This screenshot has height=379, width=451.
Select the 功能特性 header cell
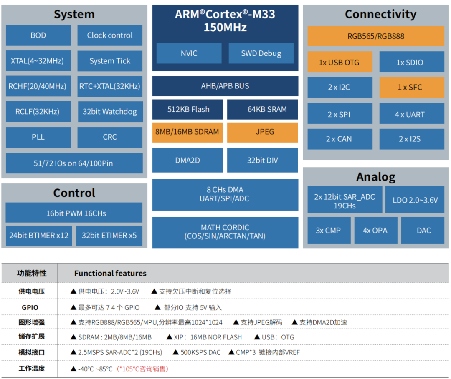pyautogui.click(x=32, y=273)
